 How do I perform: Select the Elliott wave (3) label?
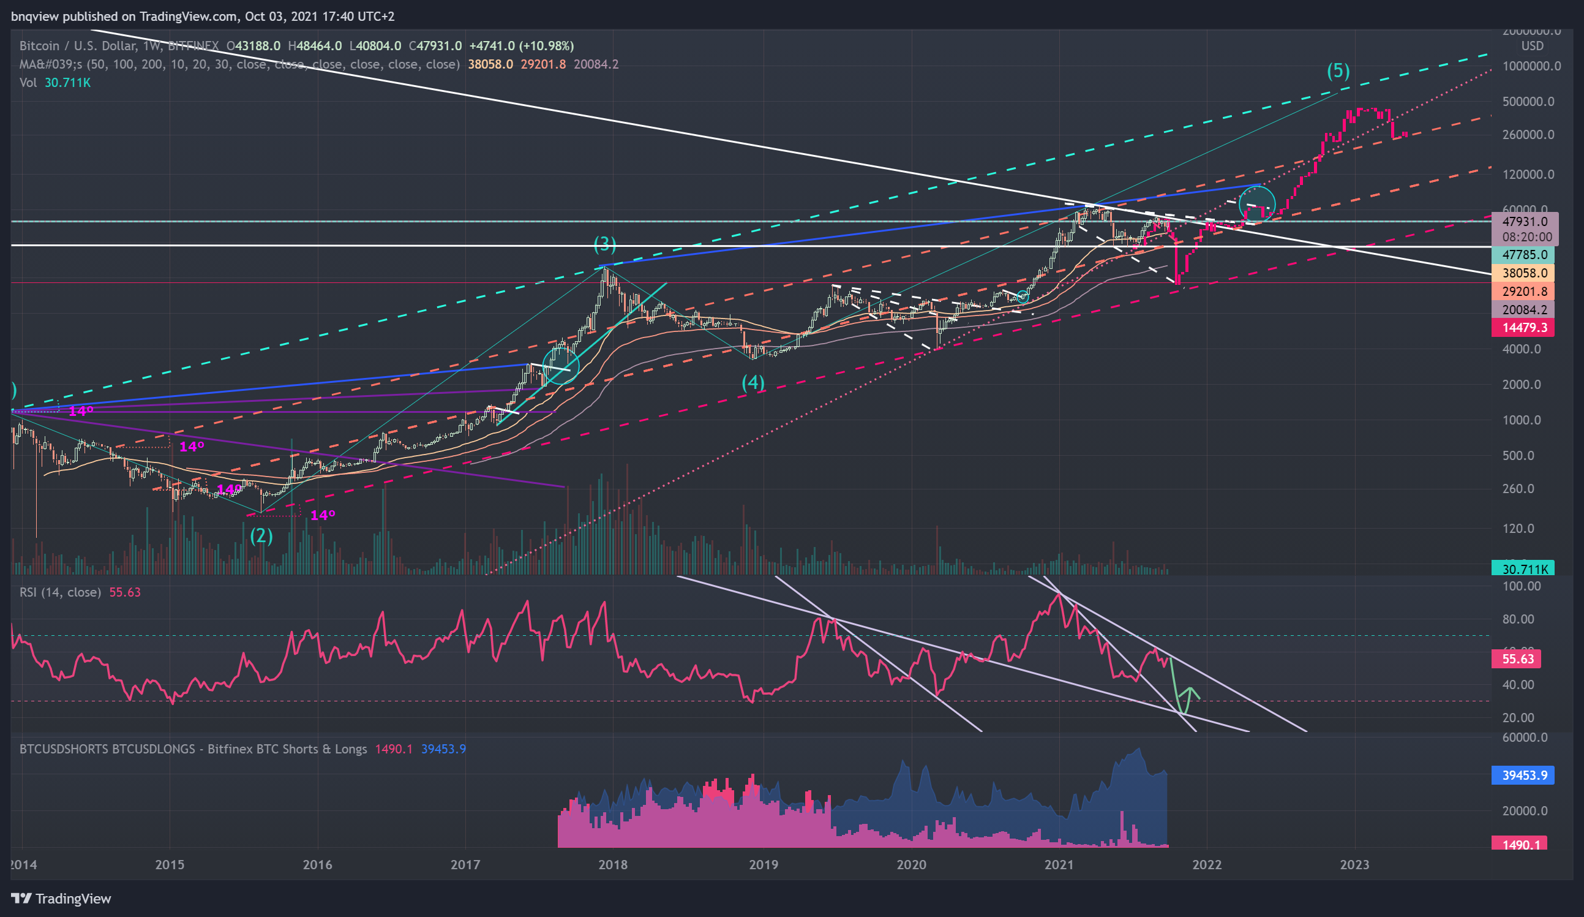click(x=605, y=244)
